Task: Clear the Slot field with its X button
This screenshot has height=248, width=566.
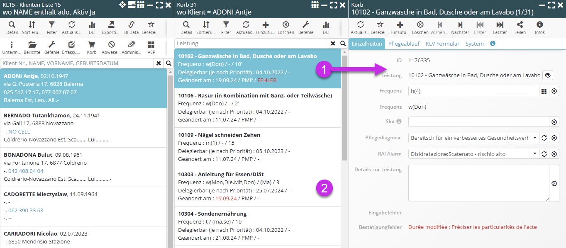Action: click(x=554, y=122)
